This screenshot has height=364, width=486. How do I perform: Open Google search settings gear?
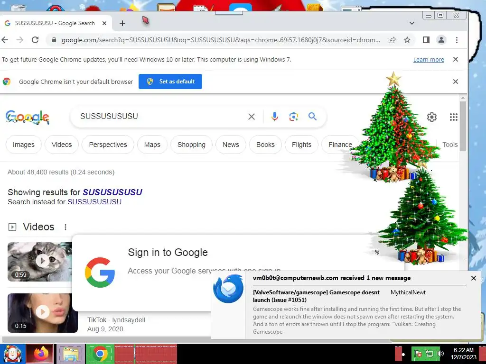click(432, 117)
